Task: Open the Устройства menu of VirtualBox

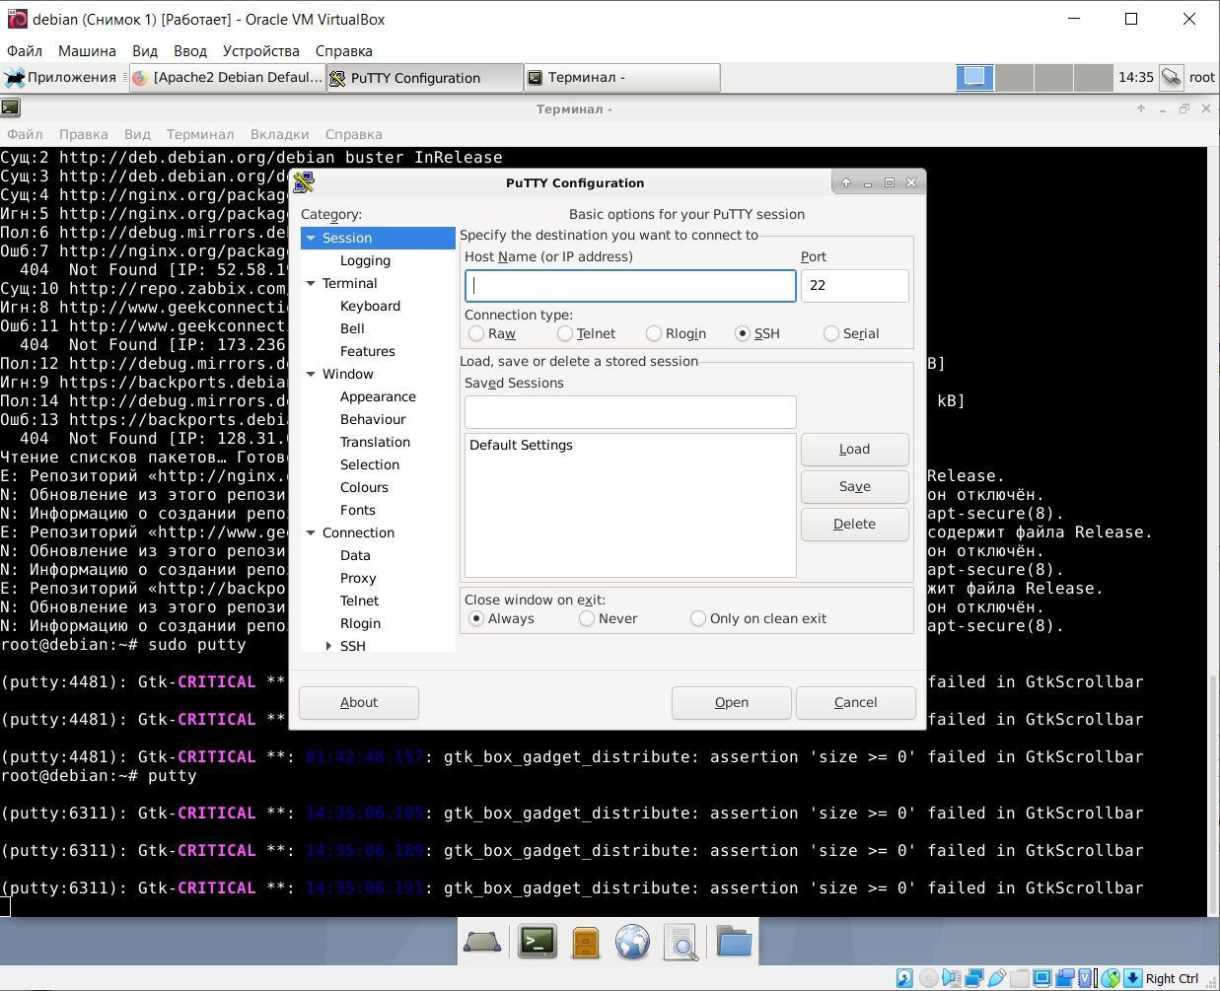Action: [x=260, y=50]
